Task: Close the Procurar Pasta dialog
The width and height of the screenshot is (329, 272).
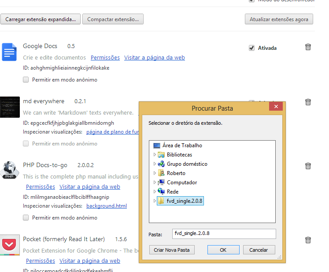Action: [x=276, y=107]
